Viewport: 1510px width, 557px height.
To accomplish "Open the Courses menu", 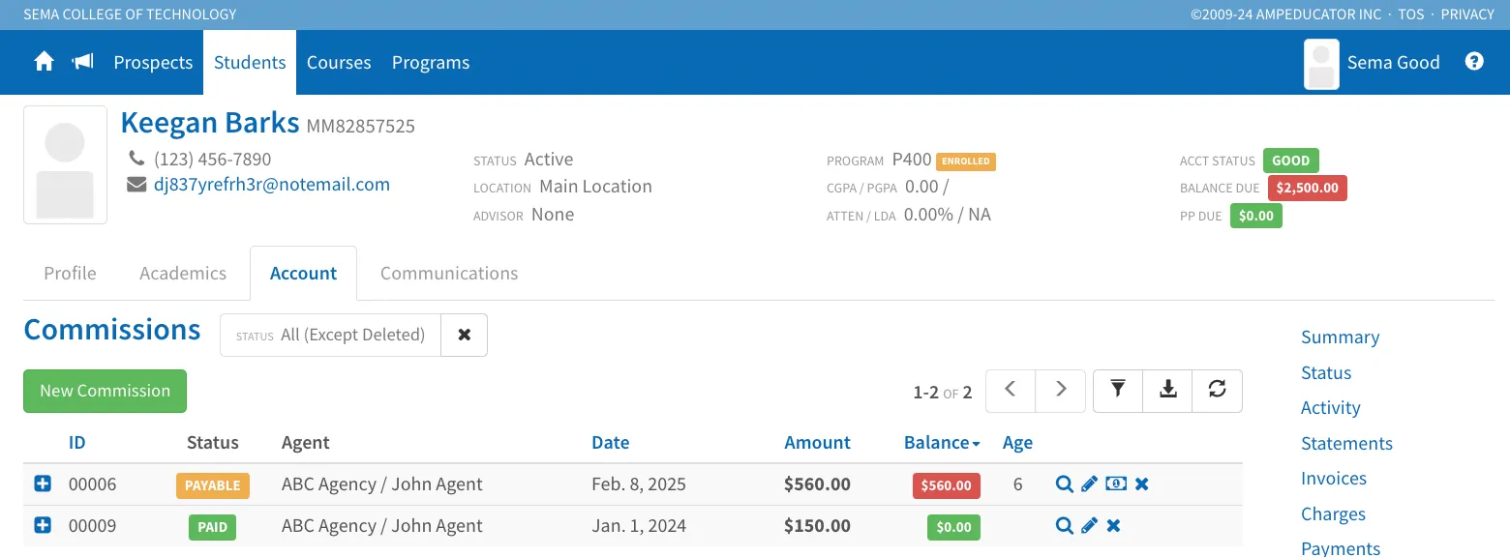I will point(339,62).
